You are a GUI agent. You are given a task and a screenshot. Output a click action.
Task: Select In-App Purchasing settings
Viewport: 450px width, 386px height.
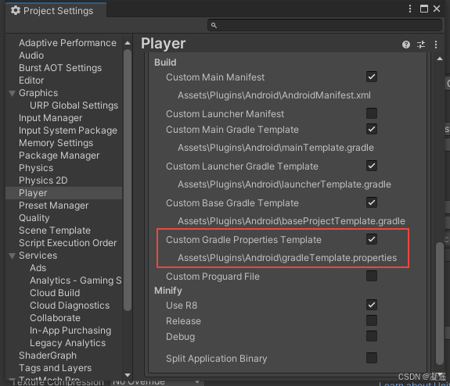(70, 331)
